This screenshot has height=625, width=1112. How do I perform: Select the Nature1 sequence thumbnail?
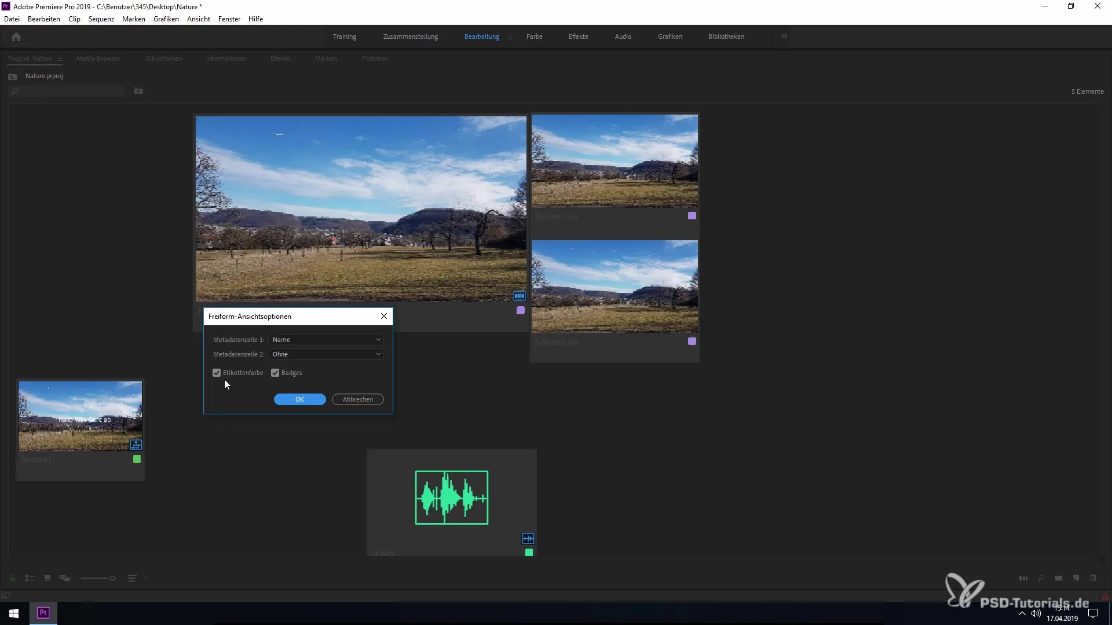(80, 416)
